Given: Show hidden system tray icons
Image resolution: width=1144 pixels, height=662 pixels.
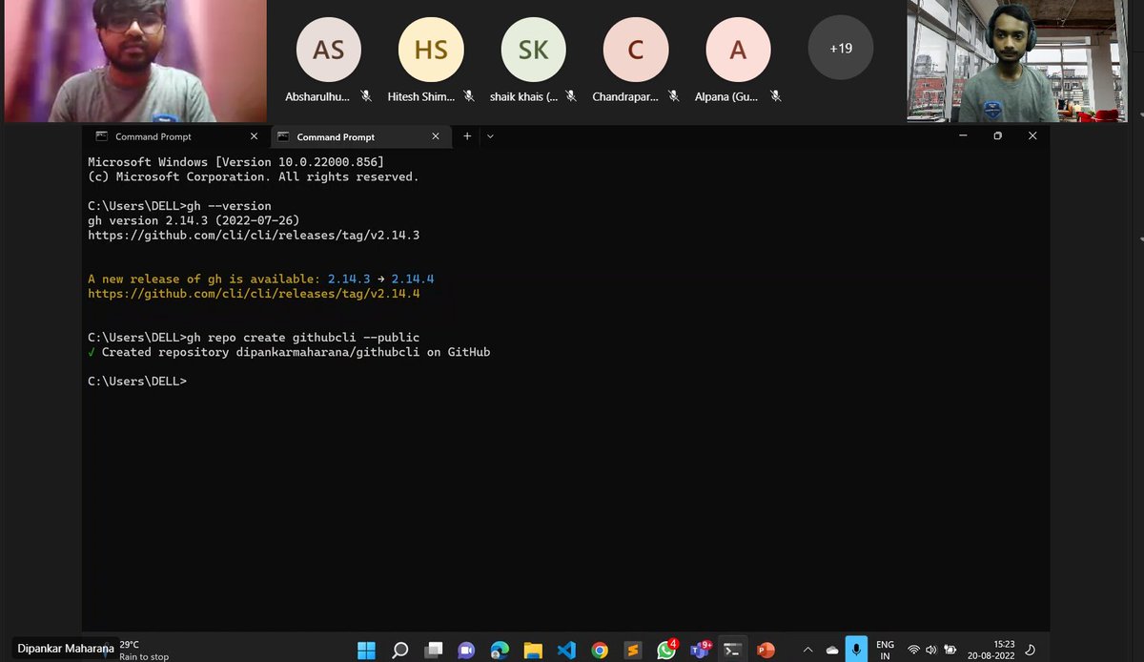Looking at the screenshot, I should pos(807,650).
